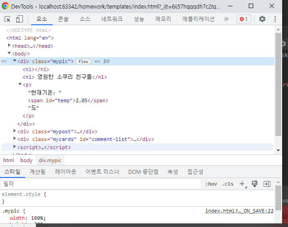Viewport: 288px width, 227px height.
Task: Click the styles pane scrollbar up arrow
Action: tap(278, 182)
